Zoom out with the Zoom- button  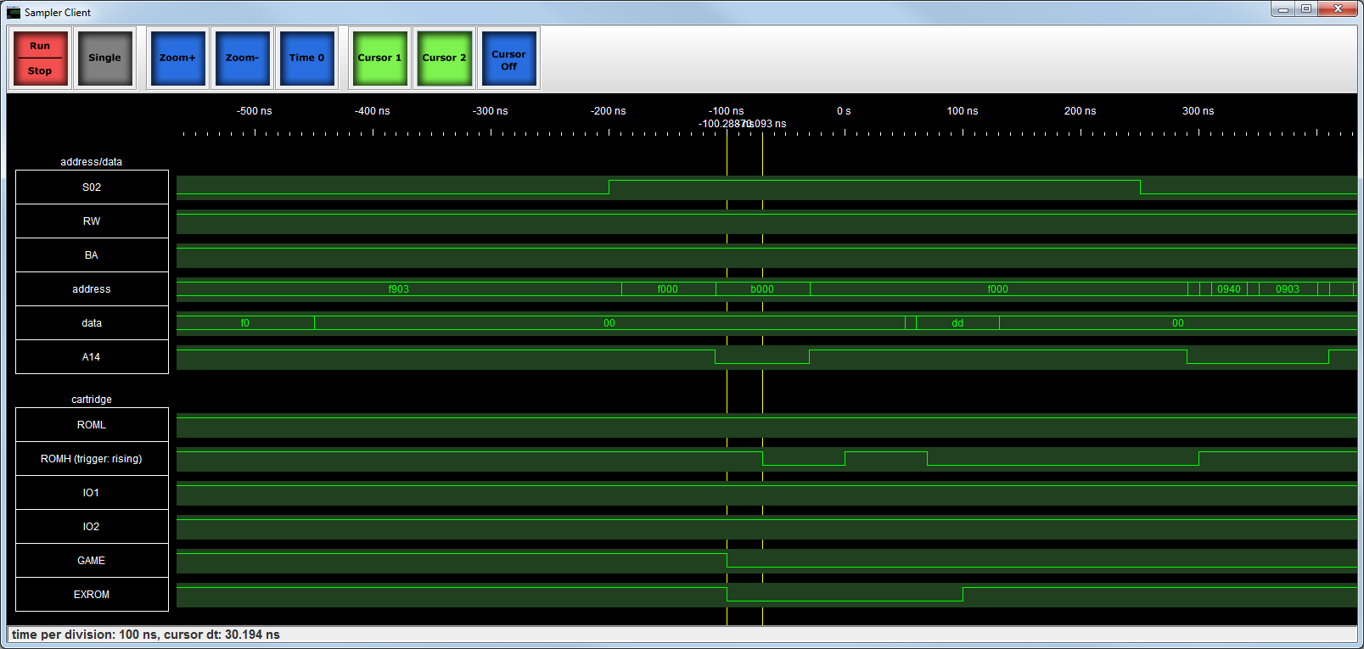[x=242, y=58]
